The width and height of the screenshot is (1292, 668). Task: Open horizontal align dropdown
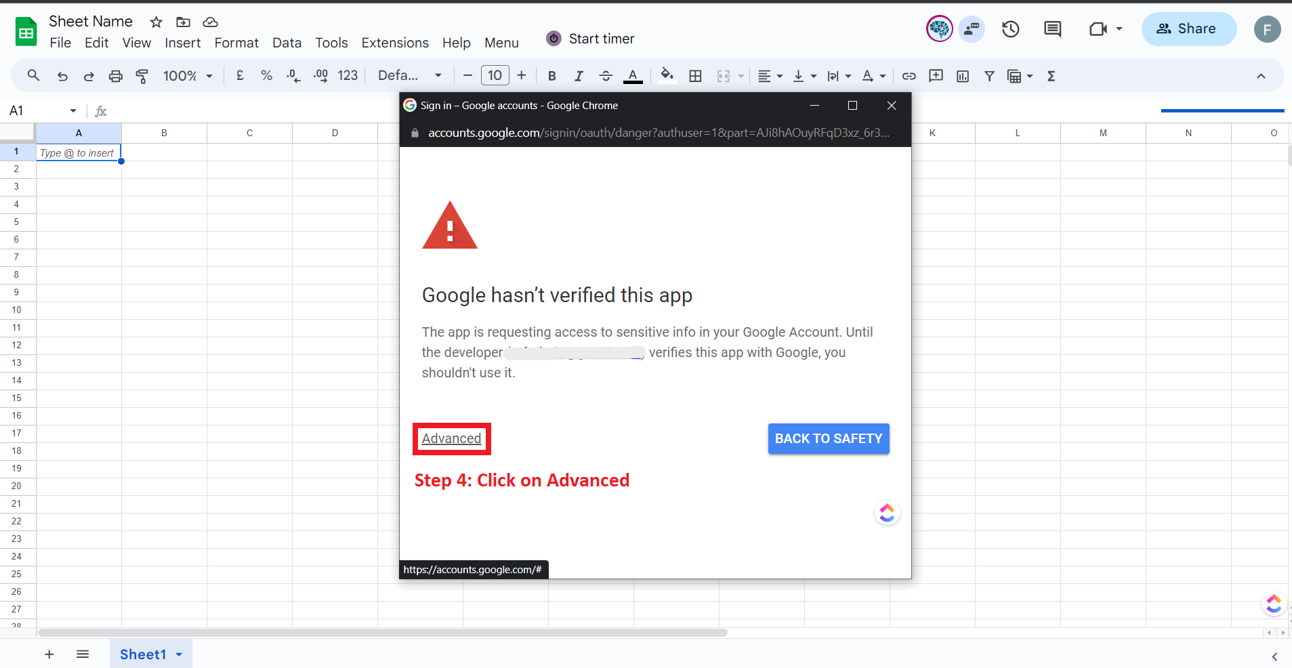click(x=770, y=76)
